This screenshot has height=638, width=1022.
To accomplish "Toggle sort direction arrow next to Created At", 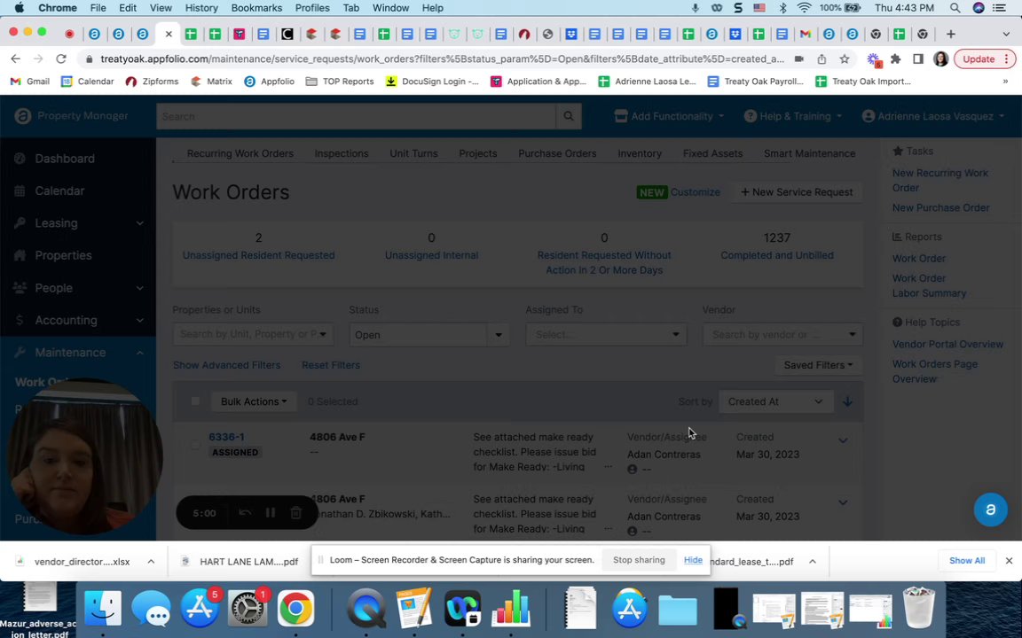I will [x=847, y=401].
